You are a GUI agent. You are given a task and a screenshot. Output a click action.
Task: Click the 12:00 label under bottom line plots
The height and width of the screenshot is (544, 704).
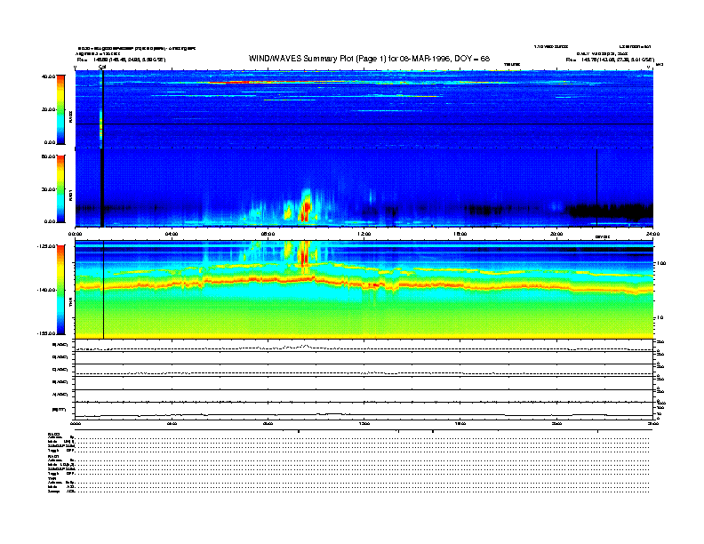click(364, 423)
